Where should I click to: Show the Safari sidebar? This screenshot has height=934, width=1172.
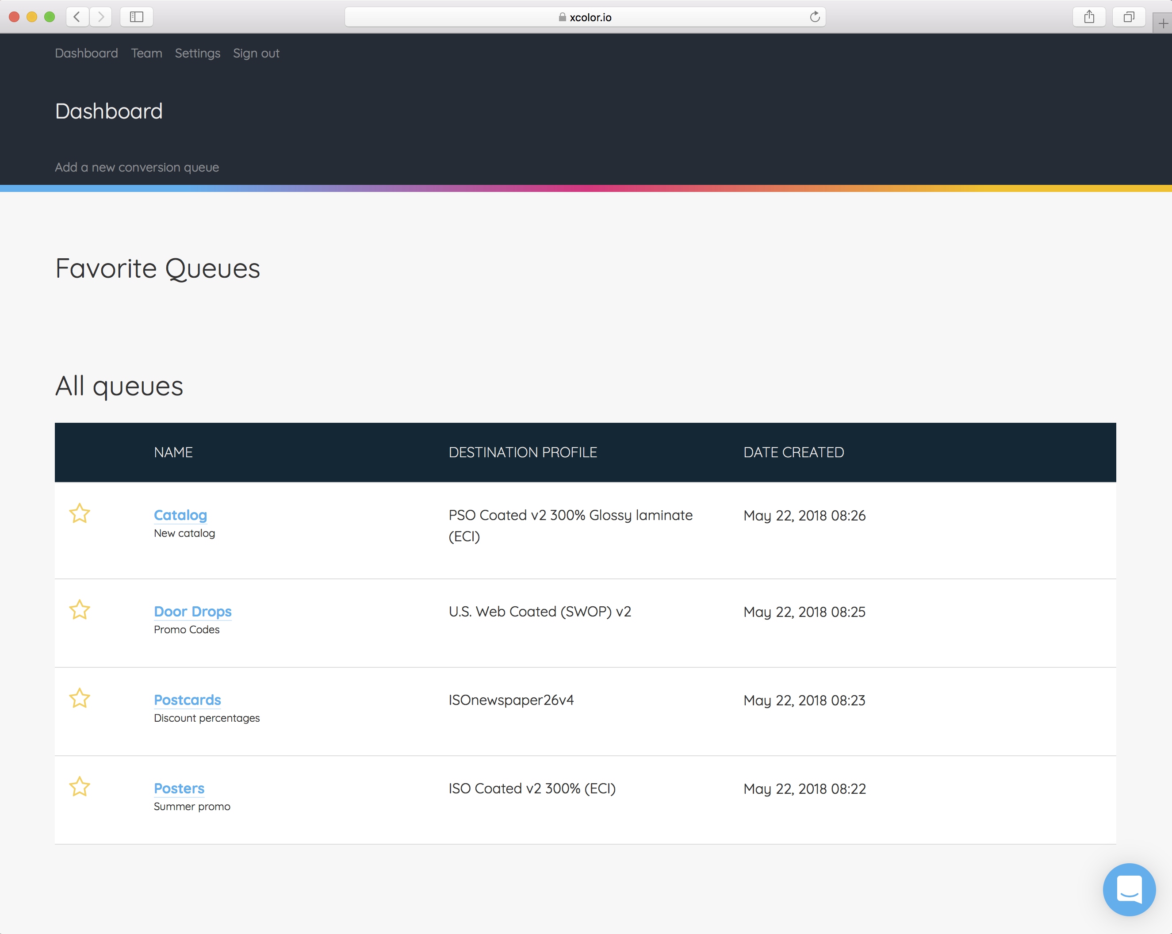pos(137,17)
